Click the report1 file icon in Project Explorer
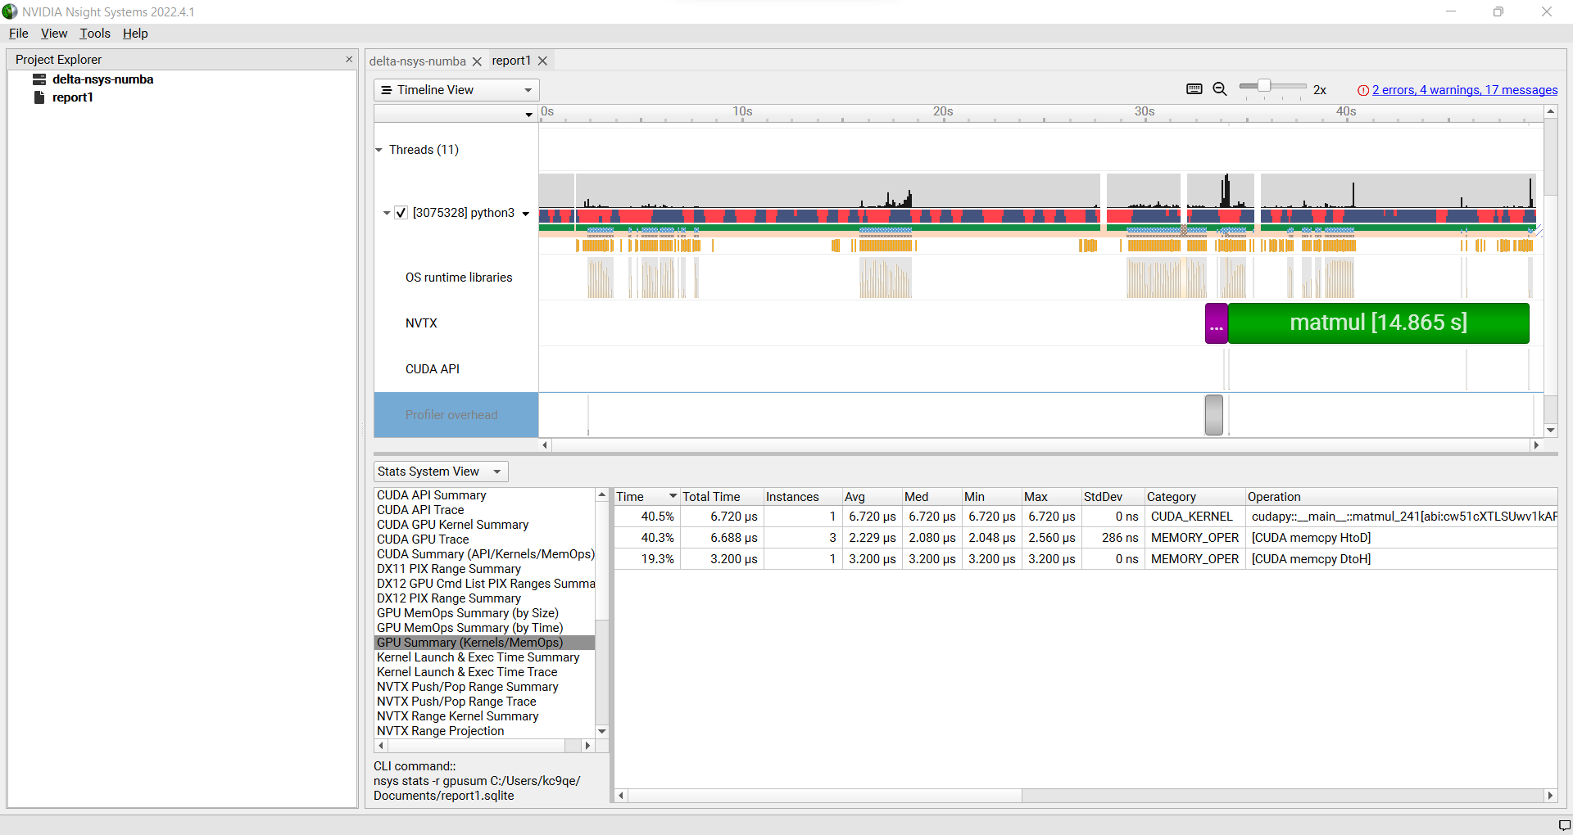 tap(39, 97)
